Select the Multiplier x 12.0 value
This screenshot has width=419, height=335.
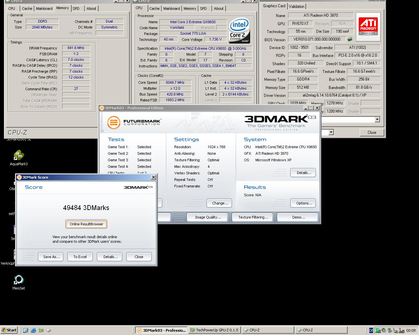(175, 88)
